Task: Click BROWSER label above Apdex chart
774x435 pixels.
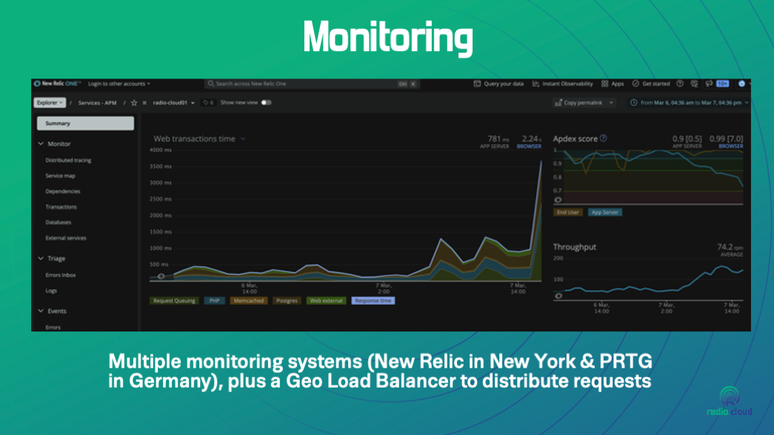Action: [730, 146]
